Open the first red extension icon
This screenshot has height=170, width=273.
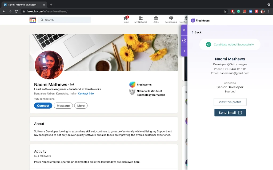(x=232, y=11)
